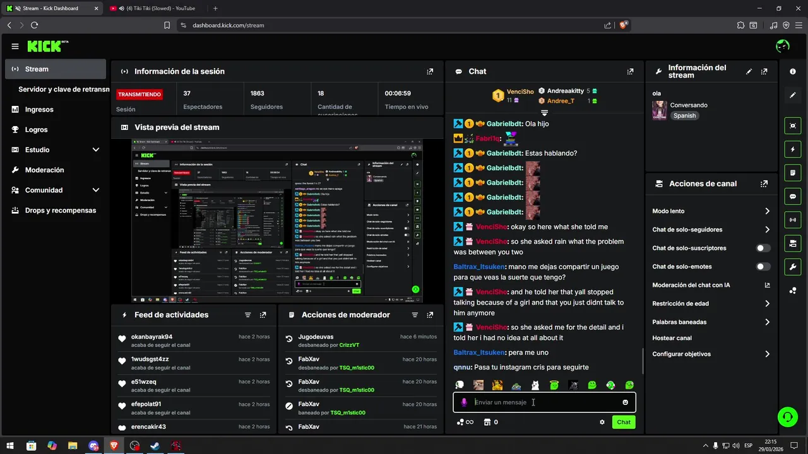Pop out the Feed de actividades panel
The image size is (808, 454).
pyautogui.click(x=263, y=315)
